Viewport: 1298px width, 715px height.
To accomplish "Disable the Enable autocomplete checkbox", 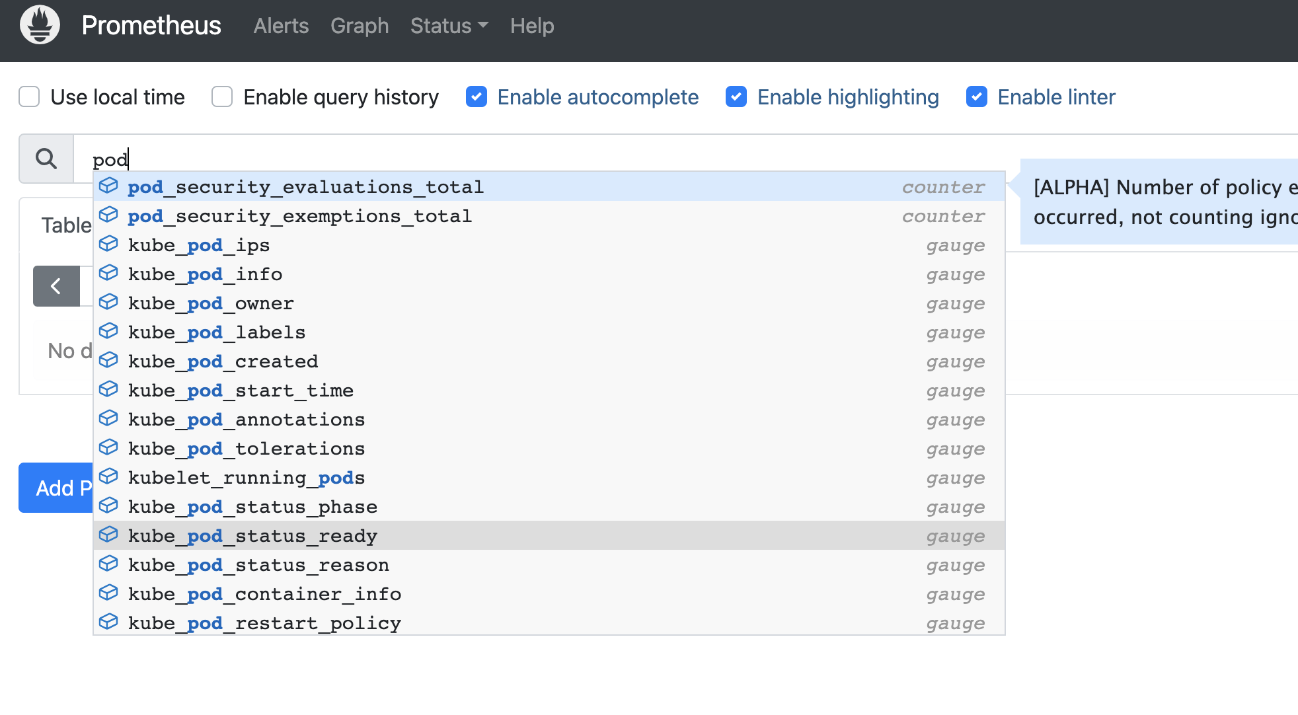I will coord(477,96).
